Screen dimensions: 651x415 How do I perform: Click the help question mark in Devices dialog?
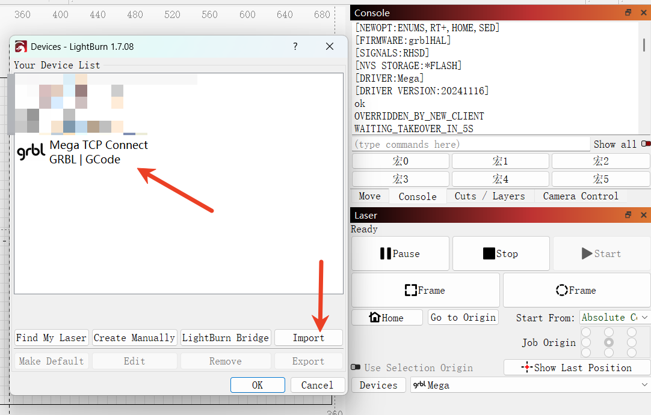[295, 46]
